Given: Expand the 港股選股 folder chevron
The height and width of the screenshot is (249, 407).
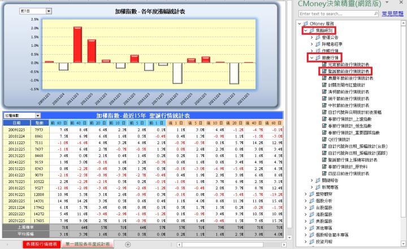Looking at the screenshot, I should pyautogui.click(x=305, y=215).
